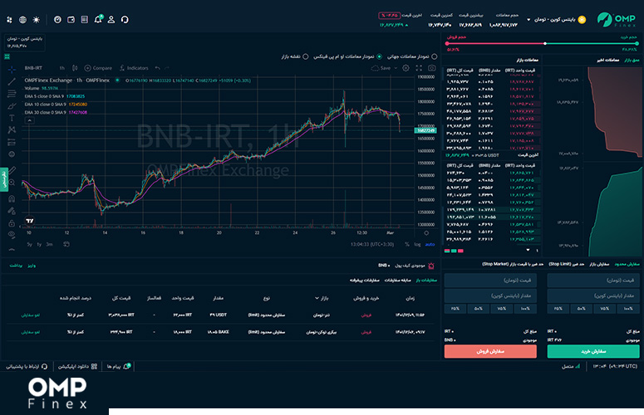Toggle the sun light-theme icon
Screen dimensions: 644x415
36,19
